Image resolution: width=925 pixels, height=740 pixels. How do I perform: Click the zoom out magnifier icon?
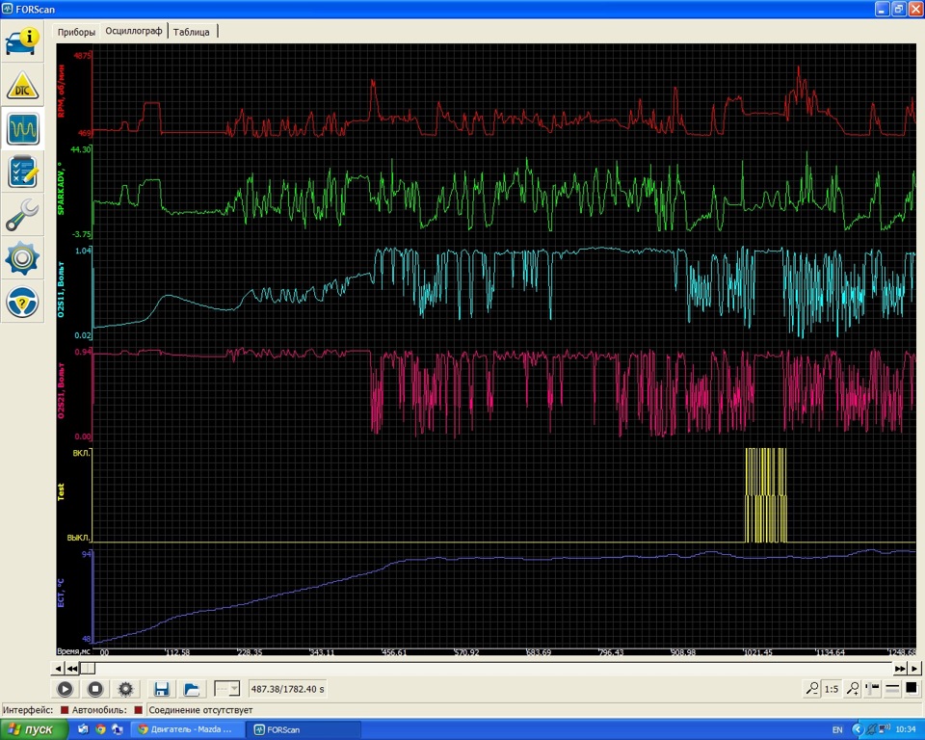point(812,689)
